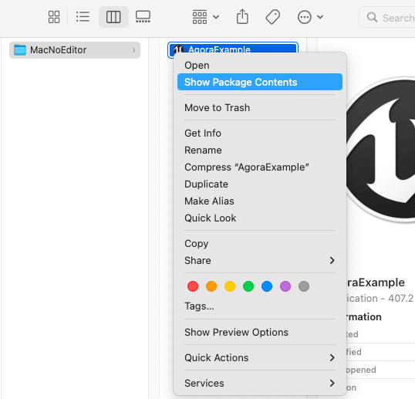This screenshot has width=415, height=399.
Task: Switch to gallery view
Action: (x=143, y=17)
